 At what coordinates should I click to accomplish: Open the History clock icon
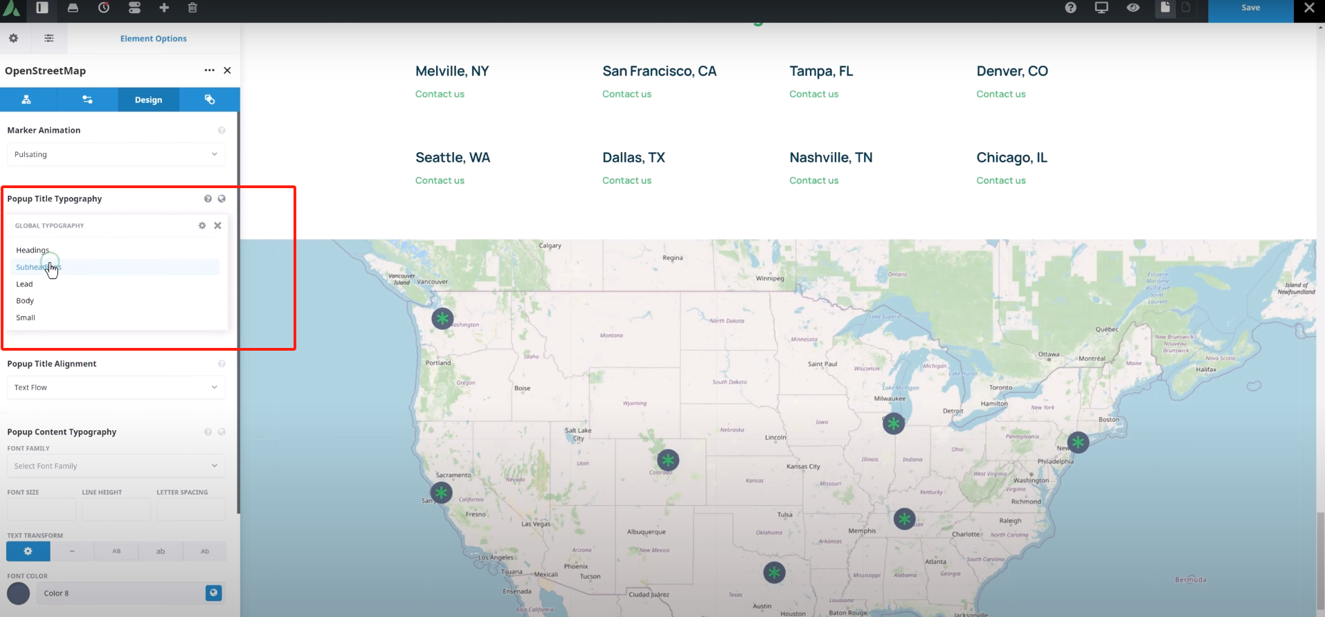104,8
